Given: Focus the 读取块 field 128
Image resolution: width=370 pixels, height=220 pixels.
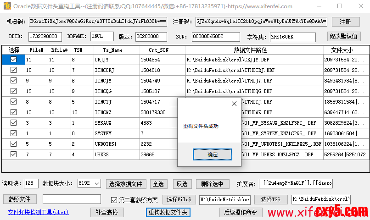Looking at the screenshot, I should tap(31, 183).
